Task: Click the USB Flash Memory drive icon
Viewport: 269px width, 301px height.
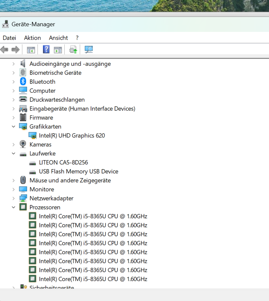Action: [33, 172]
